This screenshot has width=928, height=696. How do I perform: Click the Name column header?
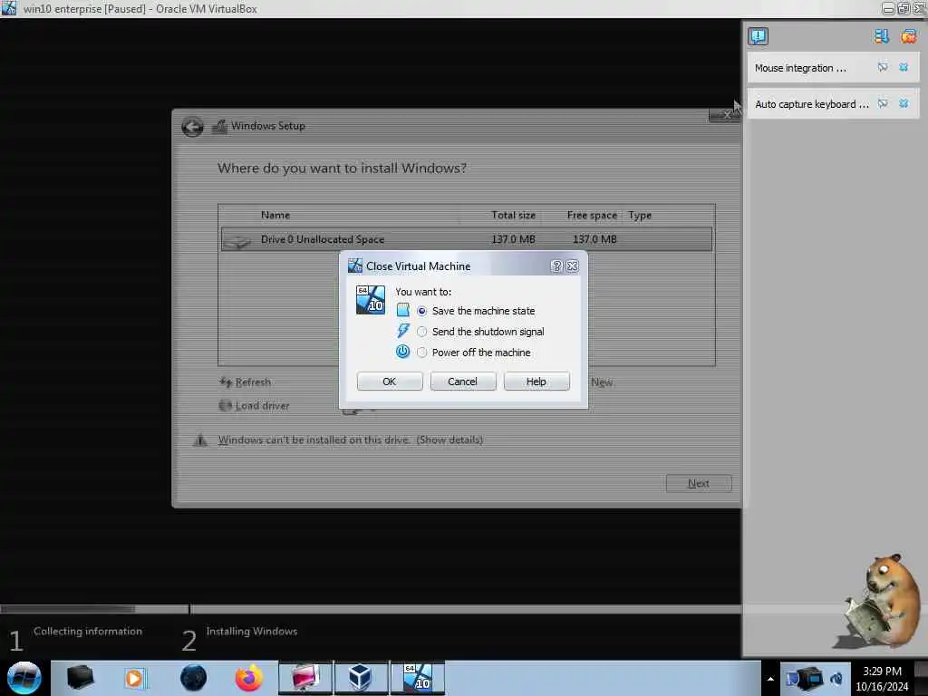click(275, 216)
